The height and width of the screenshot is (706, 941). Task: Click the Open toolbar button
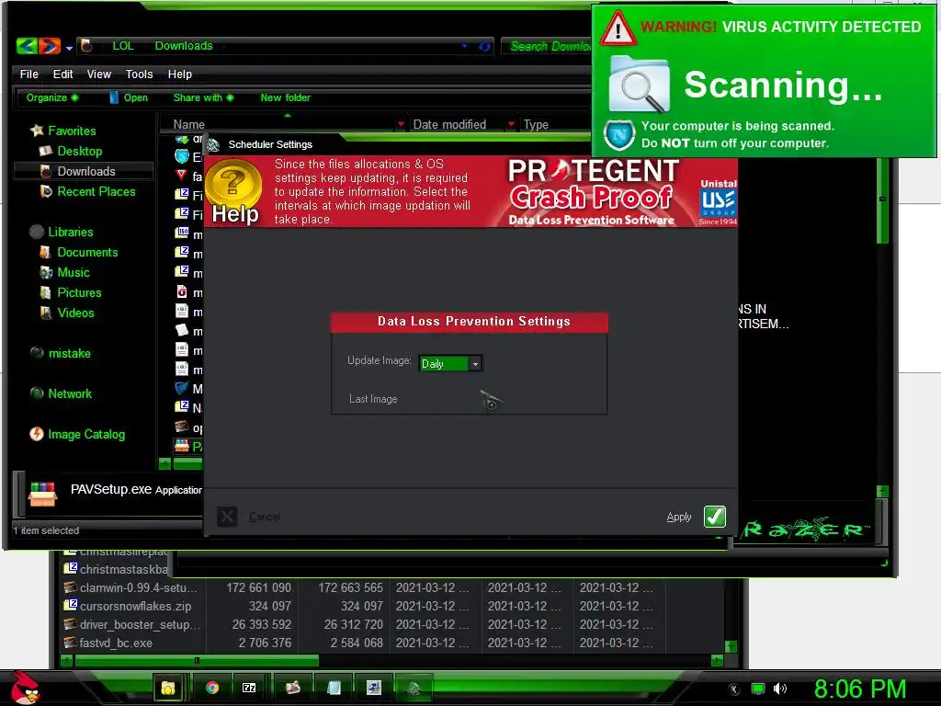coord(129,97)
